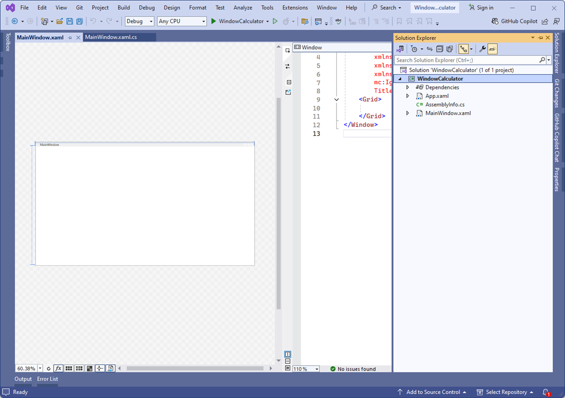Click the designer refresh circular arrow icon
The image size is (565, 398).
coord(48,369)
